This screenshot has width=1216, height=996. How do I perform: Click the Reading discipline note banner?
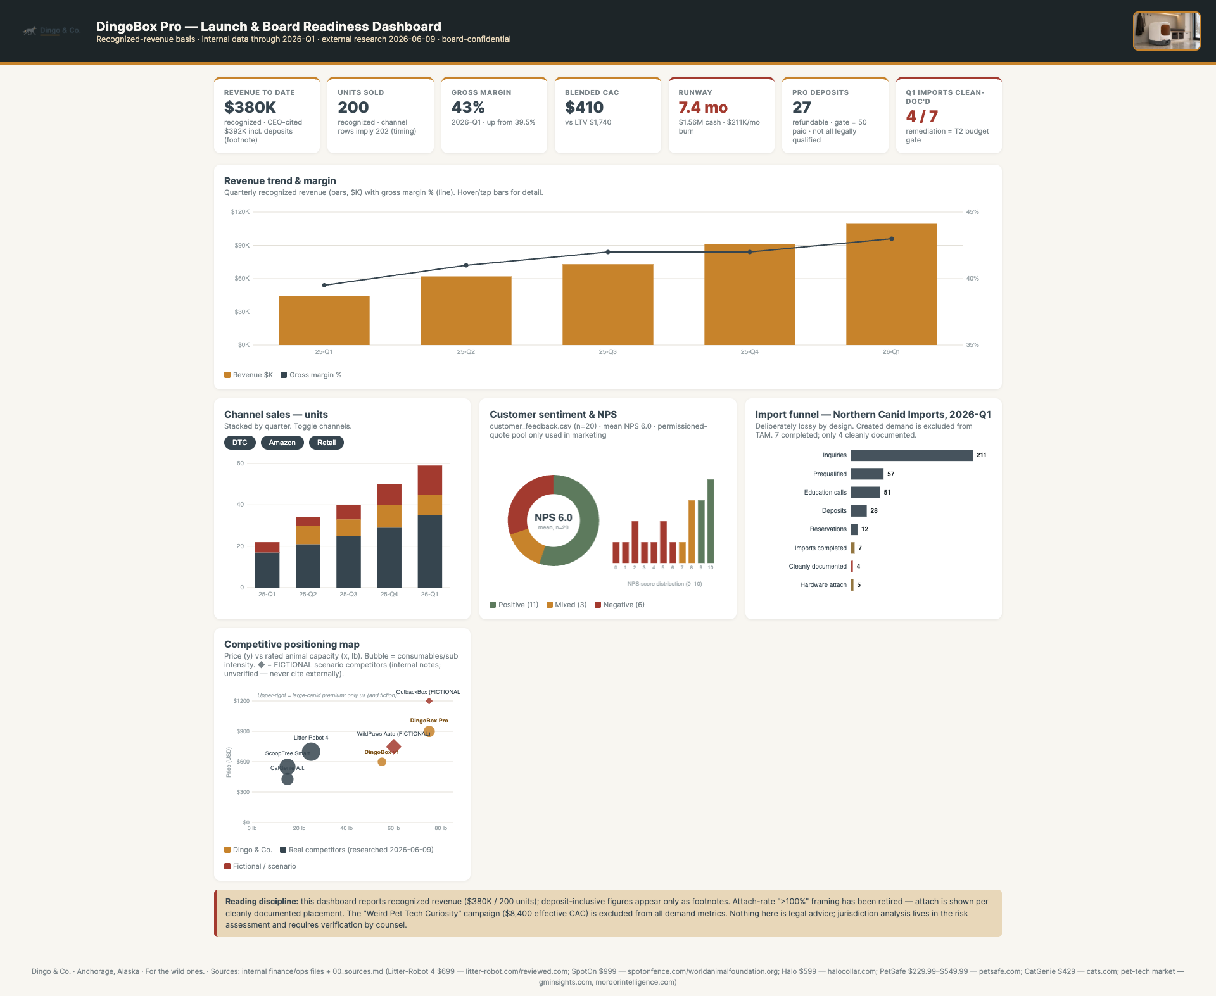tap(608, 913)
